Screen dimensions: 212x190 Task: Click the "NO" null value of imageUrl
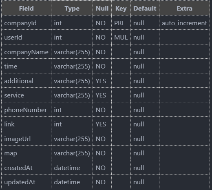click(x=101, y=139)
